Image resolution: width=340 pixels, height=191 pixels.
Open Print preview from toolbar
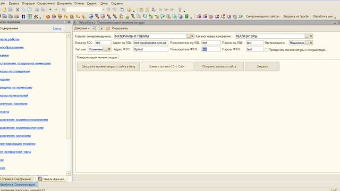[43, 10]
